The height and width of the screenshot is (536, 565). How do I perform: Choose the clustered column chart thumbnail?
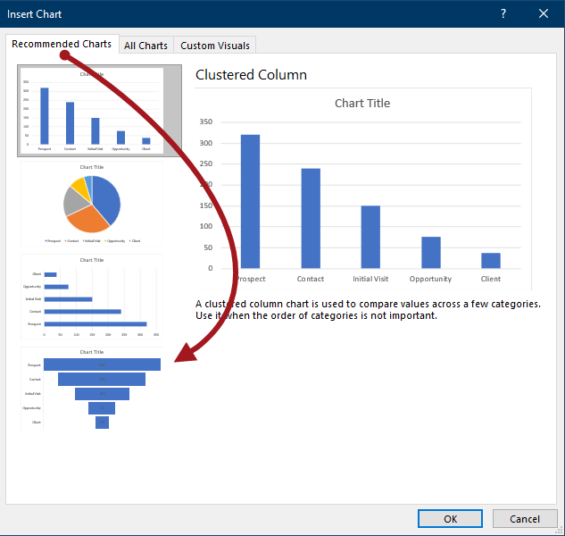pos(92,111)
